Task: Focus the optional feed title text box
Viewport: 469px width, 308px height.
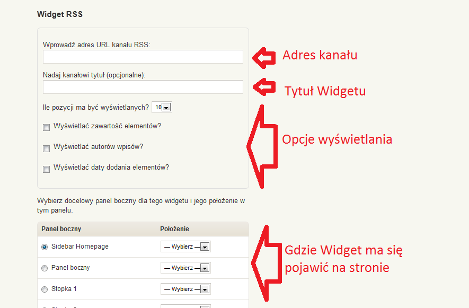Action: (x=143, y=87)
